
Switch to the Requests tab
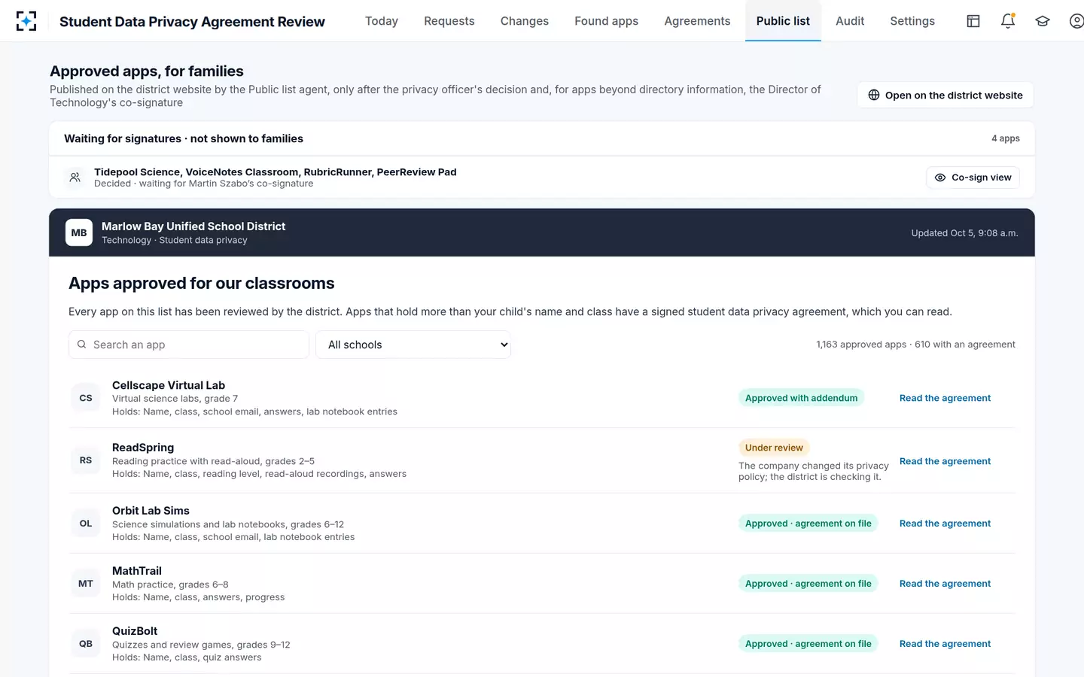(x=449, y=21)
